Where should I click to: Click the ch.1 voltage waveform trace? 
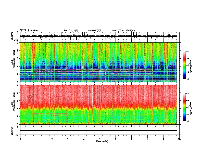pos(98,36)
